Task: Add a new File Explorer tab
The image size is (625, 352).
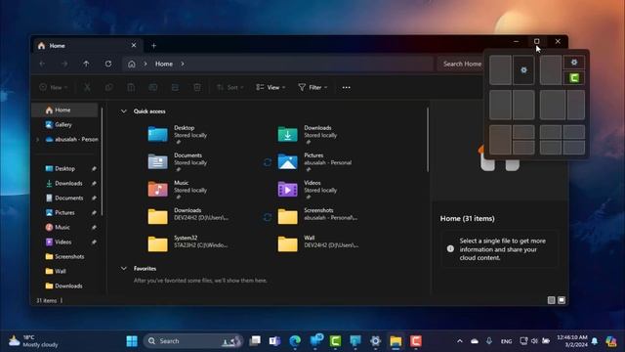Action: point(153,46)
